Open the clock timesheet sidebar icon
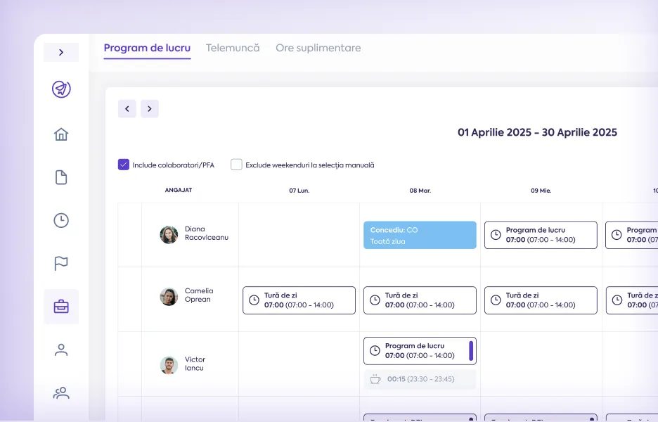658x422 pixels. [x=61, y=220]
